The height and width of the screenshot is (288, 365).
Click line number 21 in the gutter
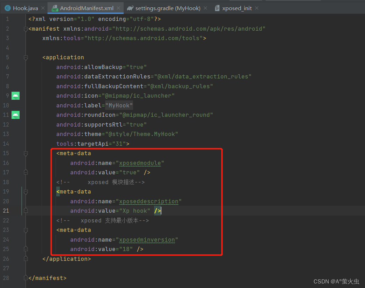[x=6, y=211]
